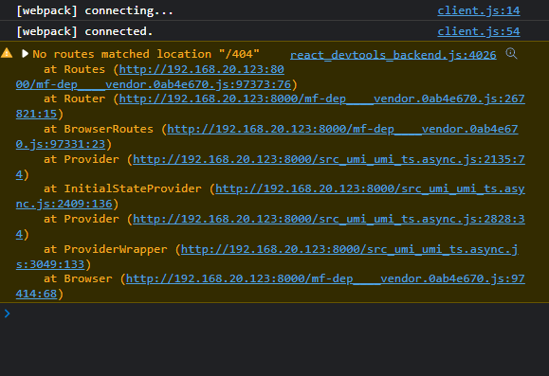Open the InitialStateProvider stack frame URL
The height and width of the screenshot is (376, 549).
pyautogui.click(x=370, y=188)
